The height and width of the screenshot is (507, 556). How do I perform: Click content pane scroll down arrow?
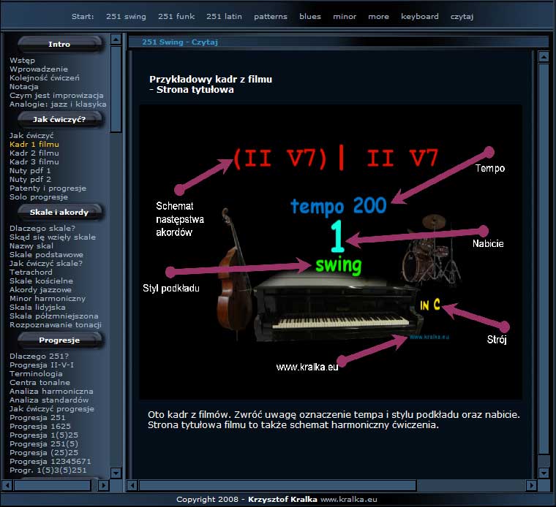[x=544, y=473]
